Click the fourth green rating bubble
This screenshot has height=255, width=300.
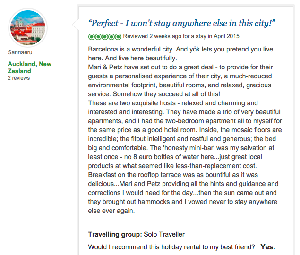(111, 36)
